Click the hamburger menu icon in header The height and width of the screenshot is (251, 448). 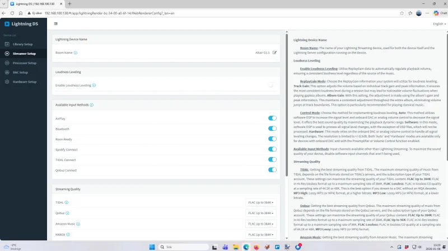point(55,24)
